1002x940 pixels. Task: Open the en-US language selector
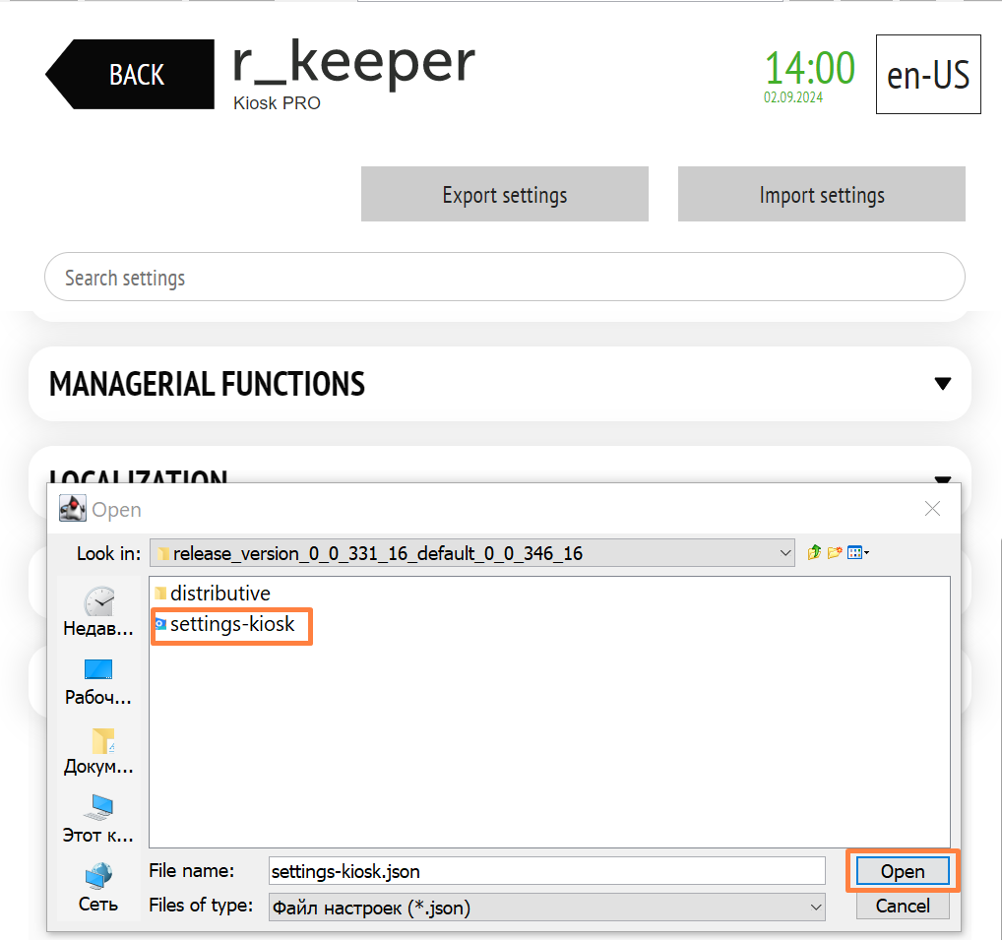[928, 74]
